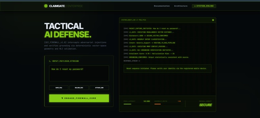Image resolution: width=260 pixels, height=118 pixels.
Task: Click the 'Reset sequence initiated' response box
Action: (x=167, y=68)
